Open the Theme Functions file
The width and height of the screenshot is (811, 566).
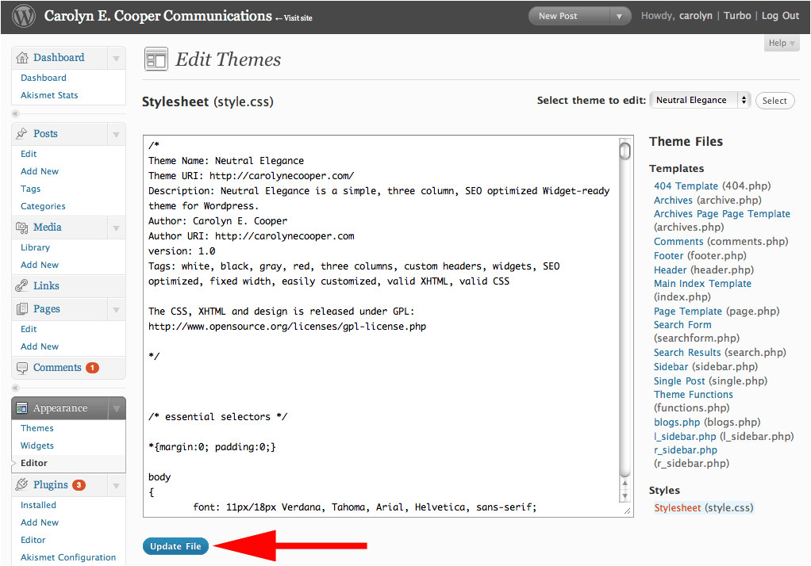tap(693, 395)
